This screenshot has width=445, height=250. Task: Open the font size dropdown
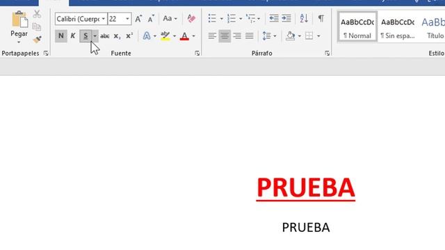127,19
